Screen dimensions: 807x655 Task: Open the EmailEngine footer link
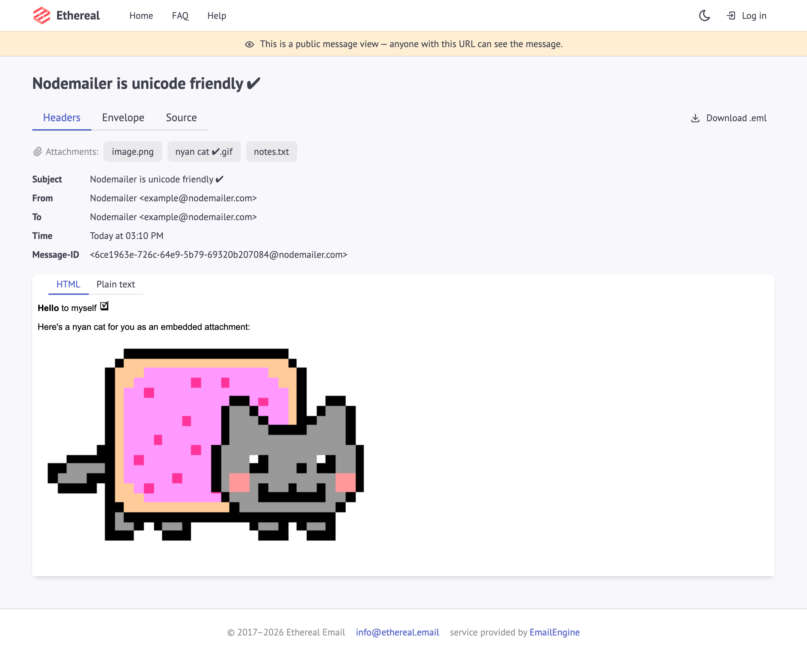(x=554, y=632)
